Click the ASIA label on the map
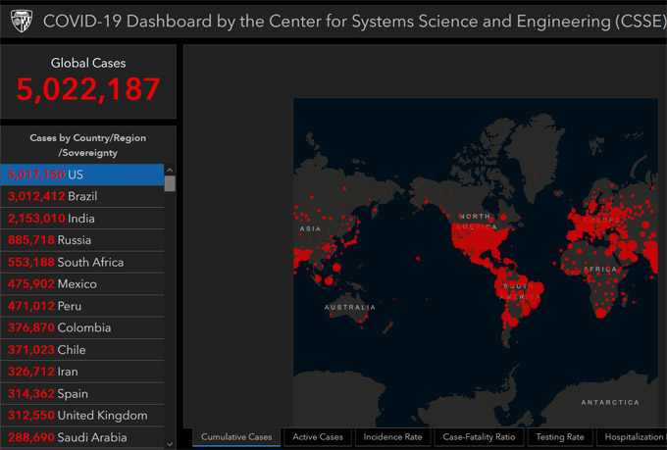The width and height of the screenshot is (667, 450). (310, 228)
